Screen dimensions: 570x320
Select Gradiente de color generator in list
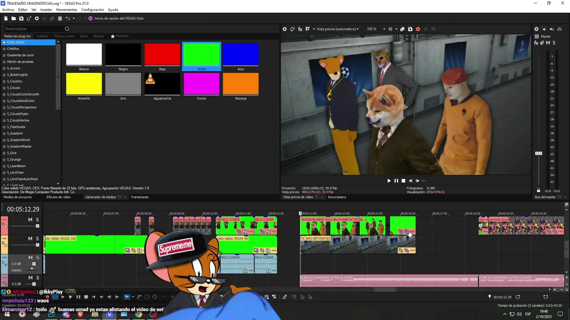(20, 55)
